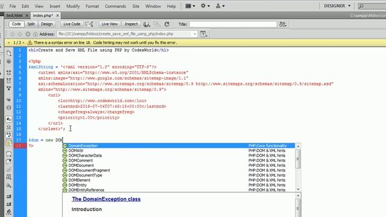Toggle Line Numbers in coding toolbar
Image resolution: width=386 pixels, height=217 pixels.
coord(9,119)
